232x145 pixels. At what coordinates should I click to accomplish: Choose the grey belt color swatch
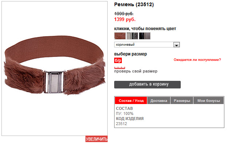point(132,36)
